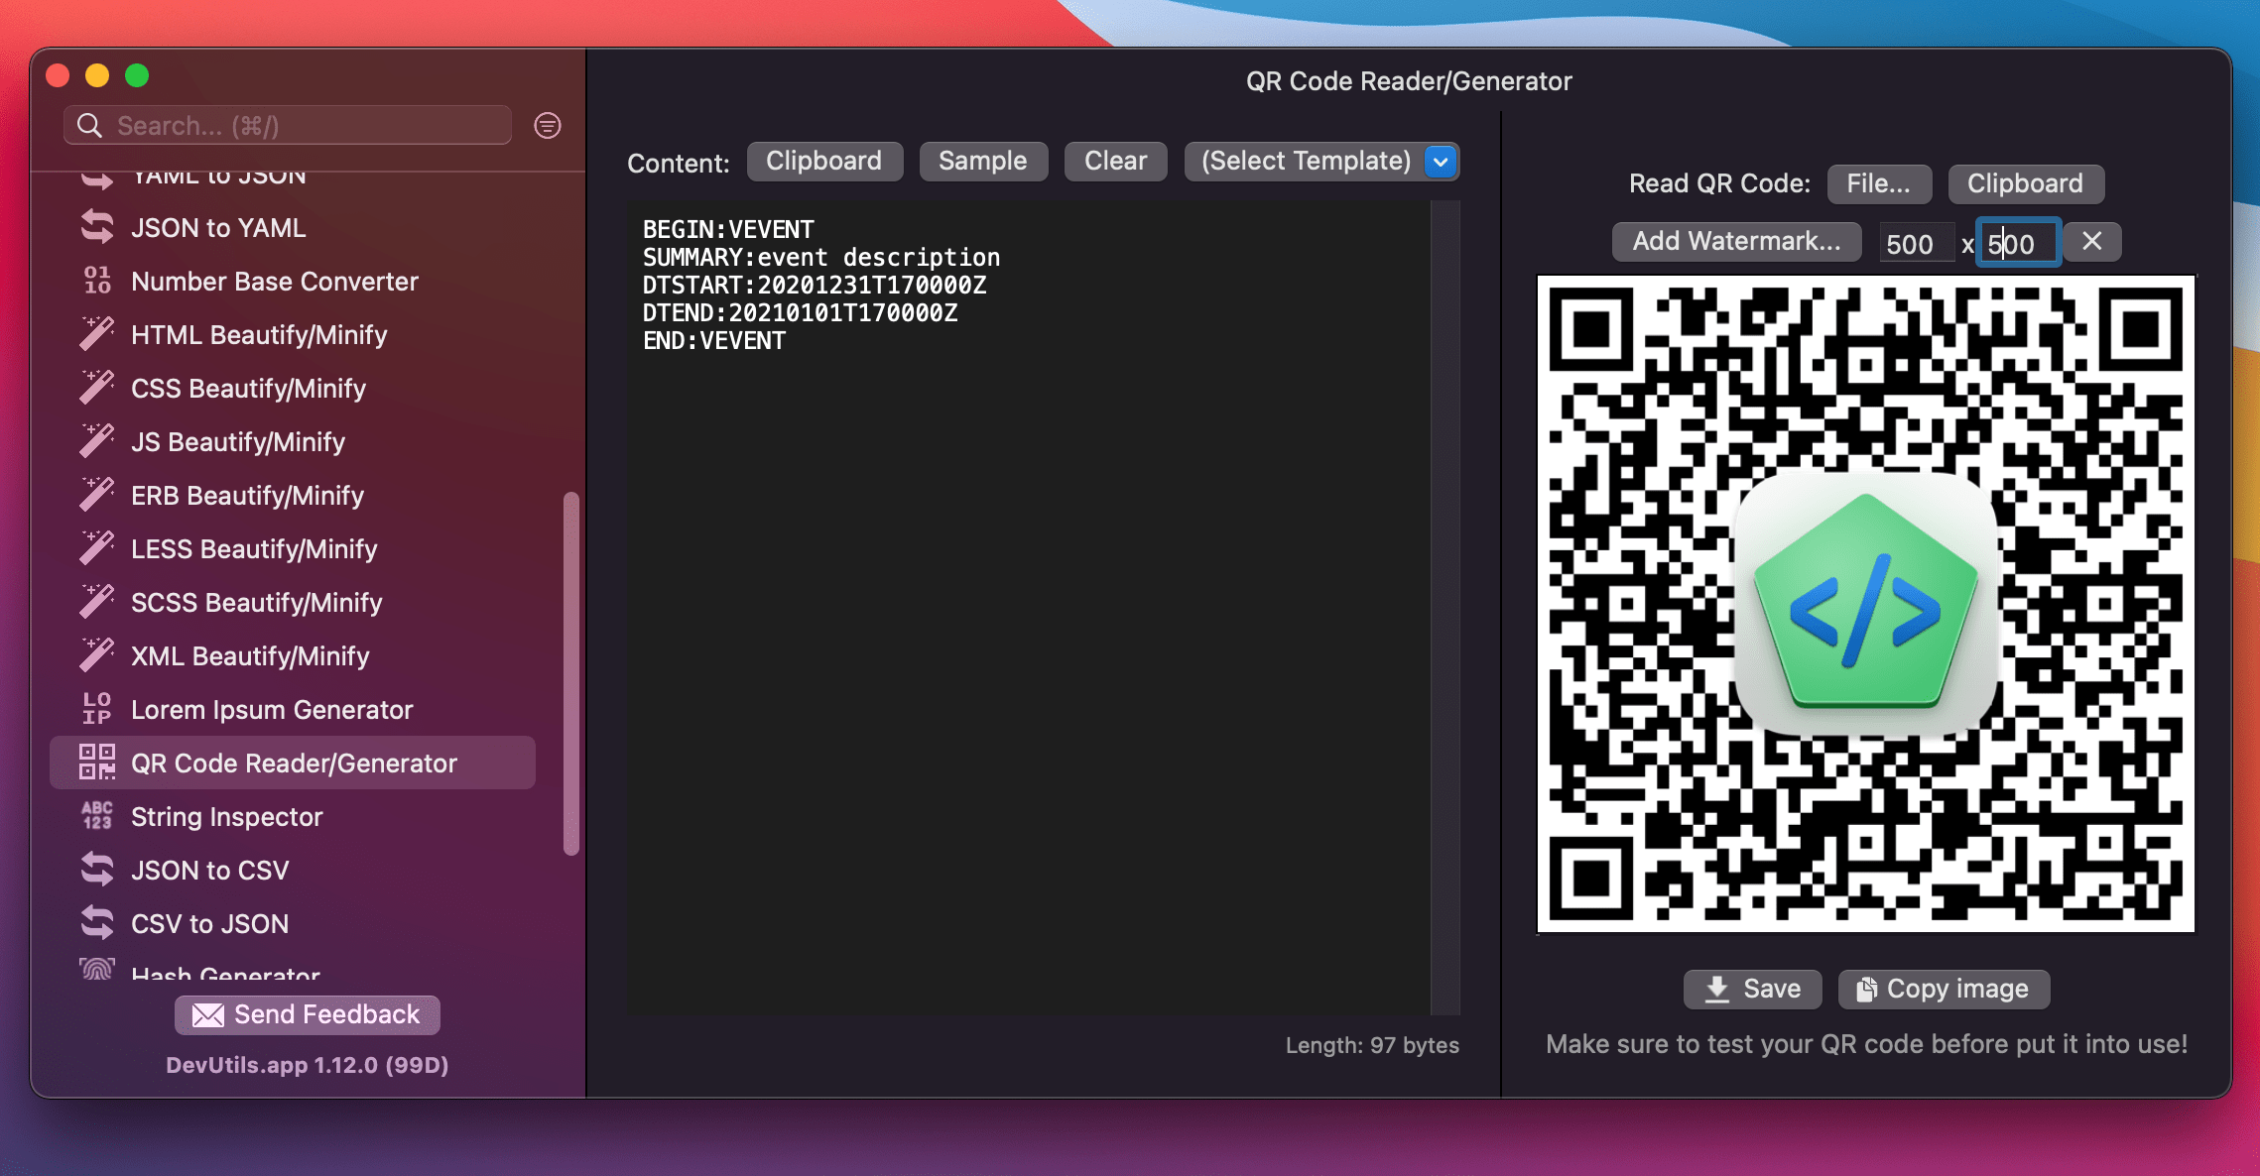The image size is (2260, 1176).
Task: Click the Number Base Converter binary icon
Action: coord(97,281)
